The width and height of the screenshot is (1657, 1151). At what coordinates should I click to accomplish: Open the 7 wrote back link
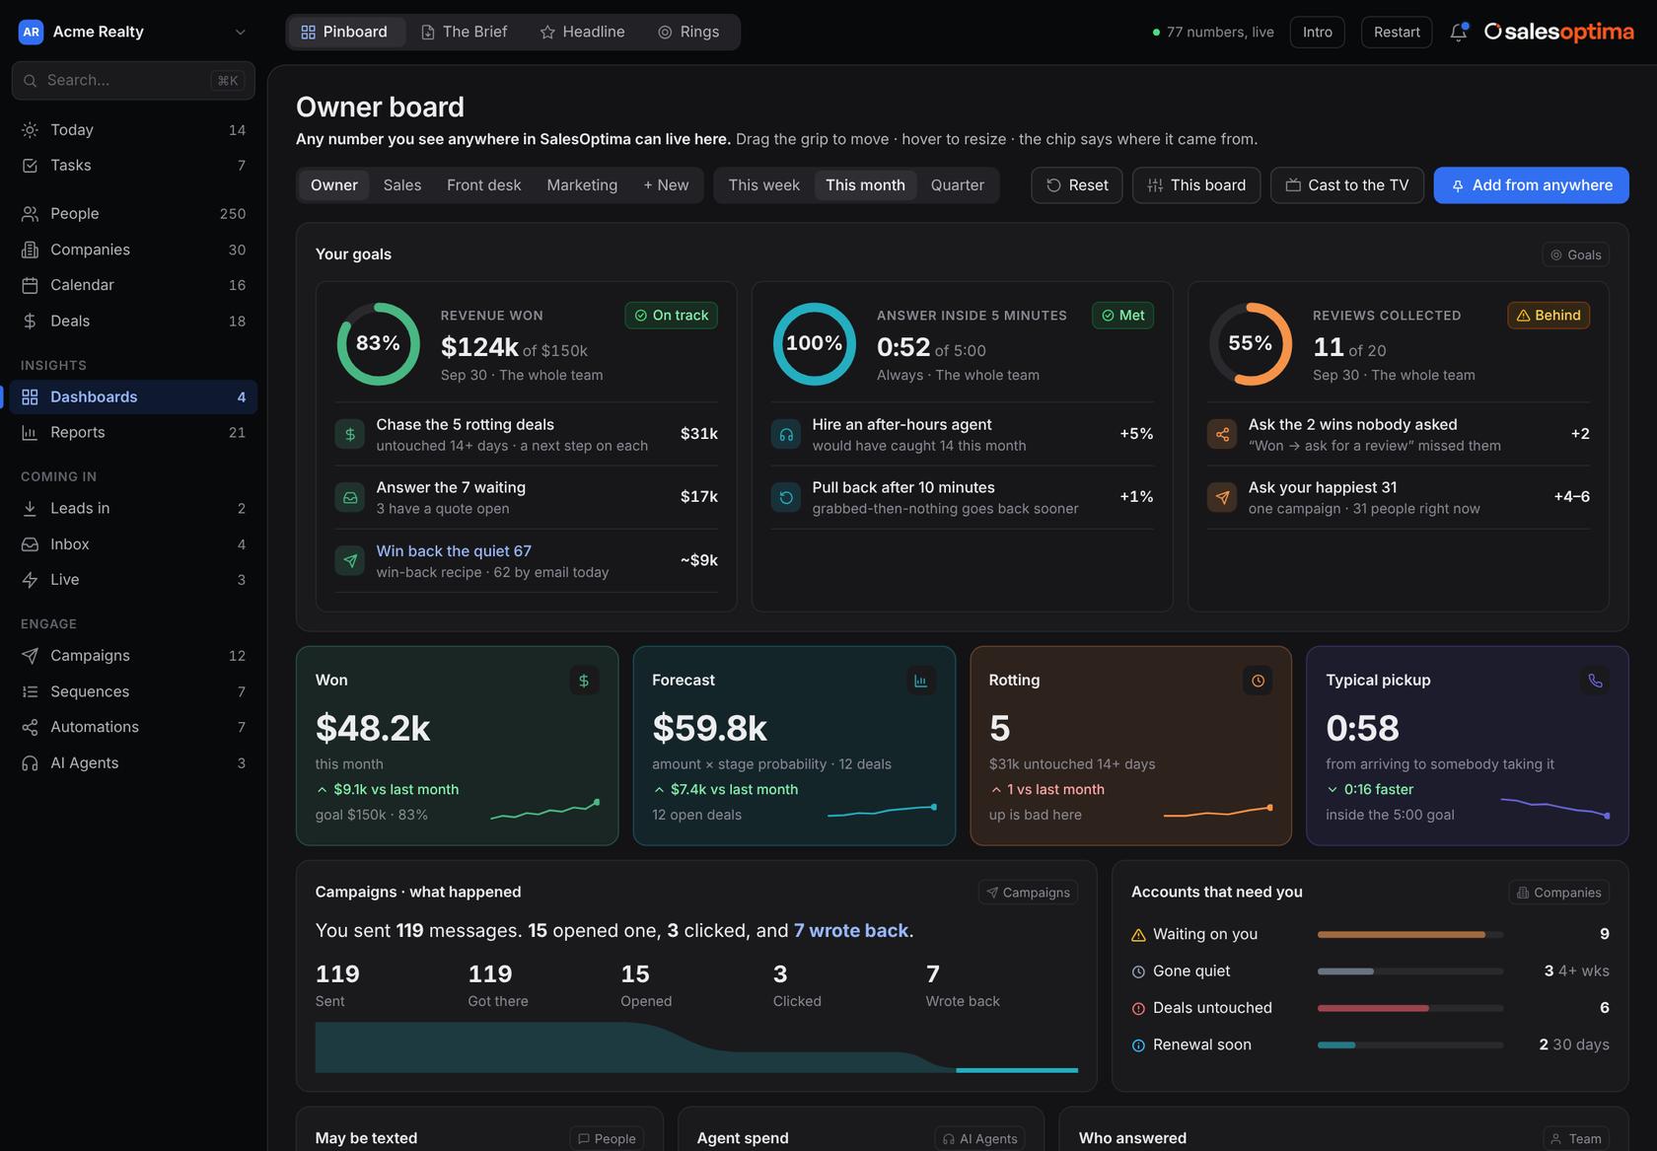(851, 931)
